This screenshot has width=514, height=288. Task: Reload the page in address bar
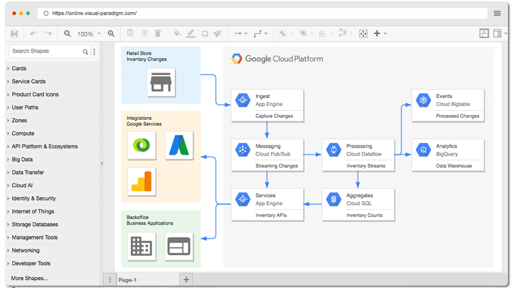tap(46, 13)
